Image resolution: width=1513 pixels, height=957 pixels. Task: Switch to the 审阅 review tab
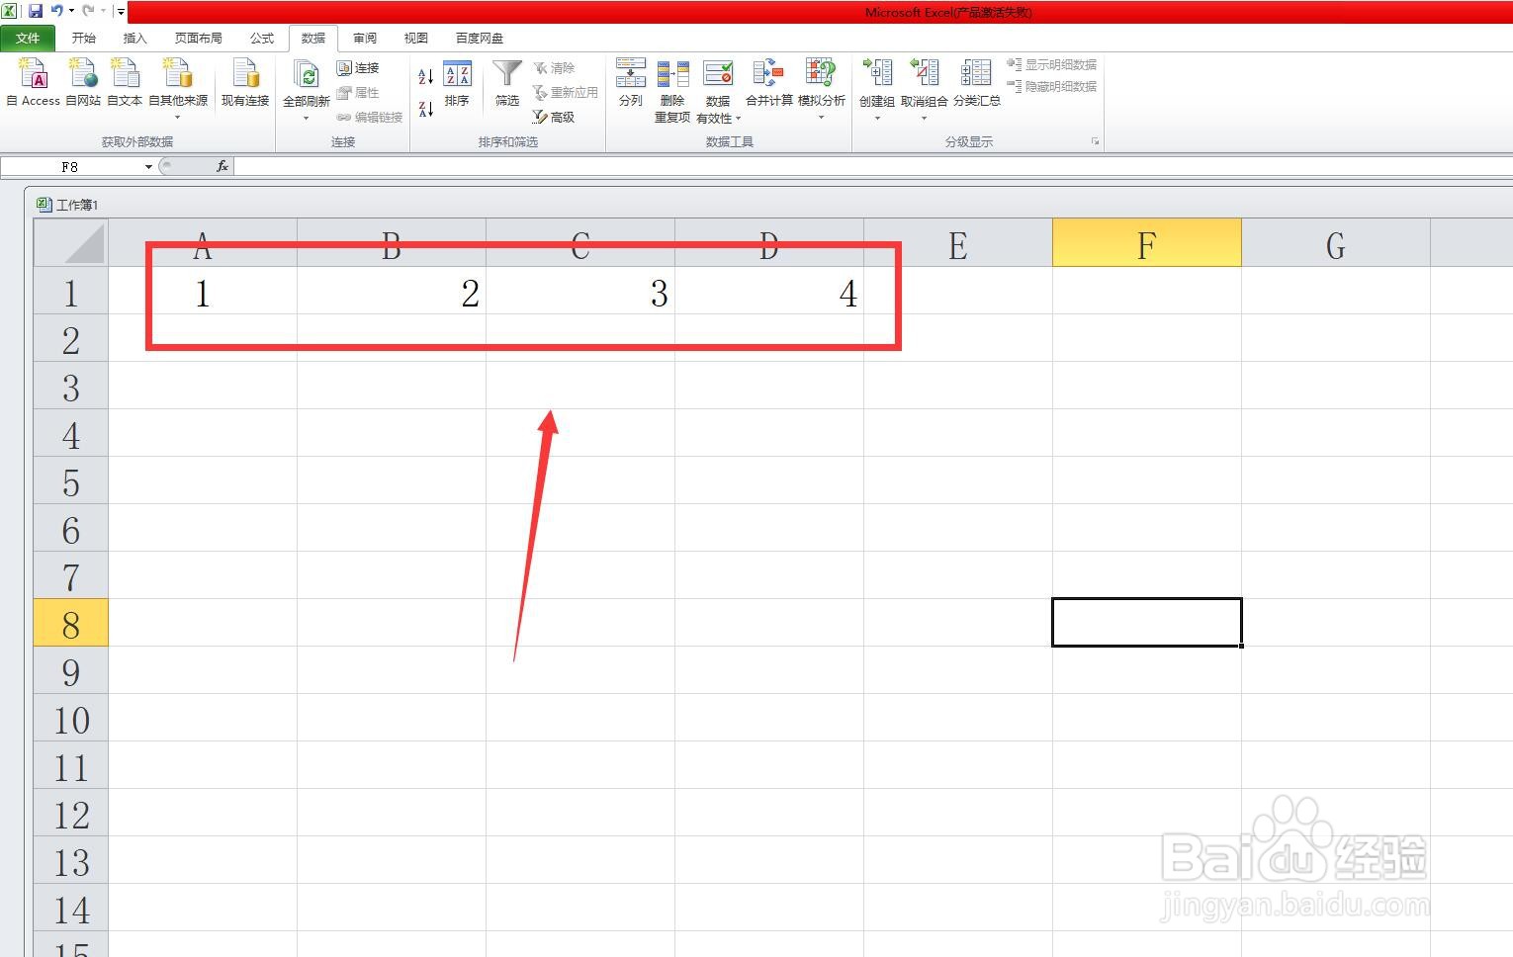point(365,39)
